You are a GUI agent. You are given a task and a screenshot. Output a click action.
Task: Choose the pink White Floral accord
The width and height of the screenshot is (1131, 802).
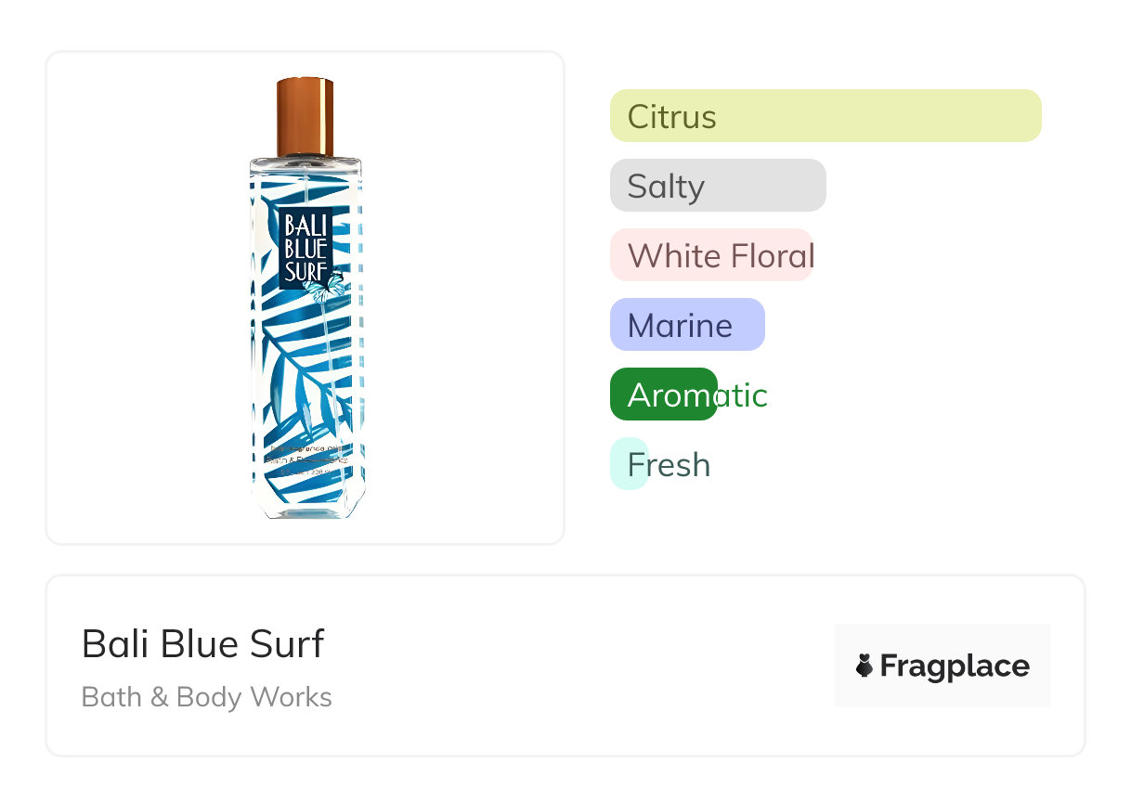[710, 255]
